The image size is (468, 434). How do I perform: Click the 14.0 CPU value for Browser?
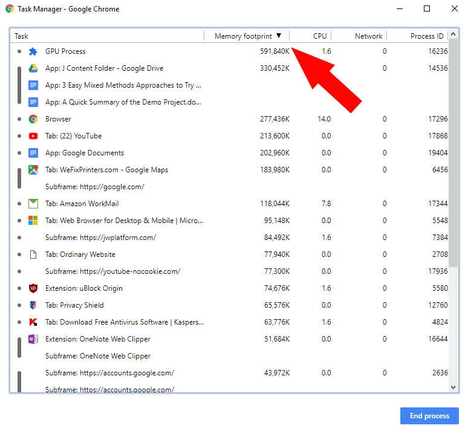tap(324, 119)
